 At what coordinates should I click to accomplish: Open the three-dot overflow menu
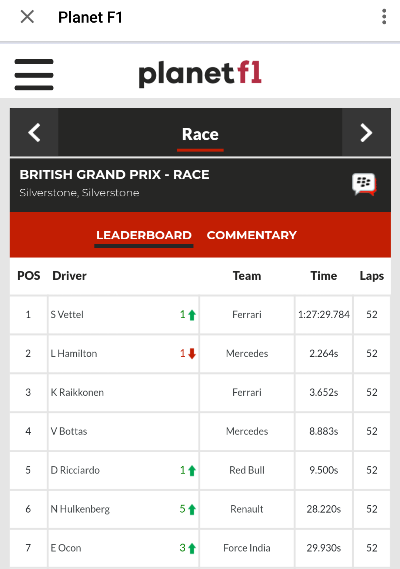click(384, 17)
